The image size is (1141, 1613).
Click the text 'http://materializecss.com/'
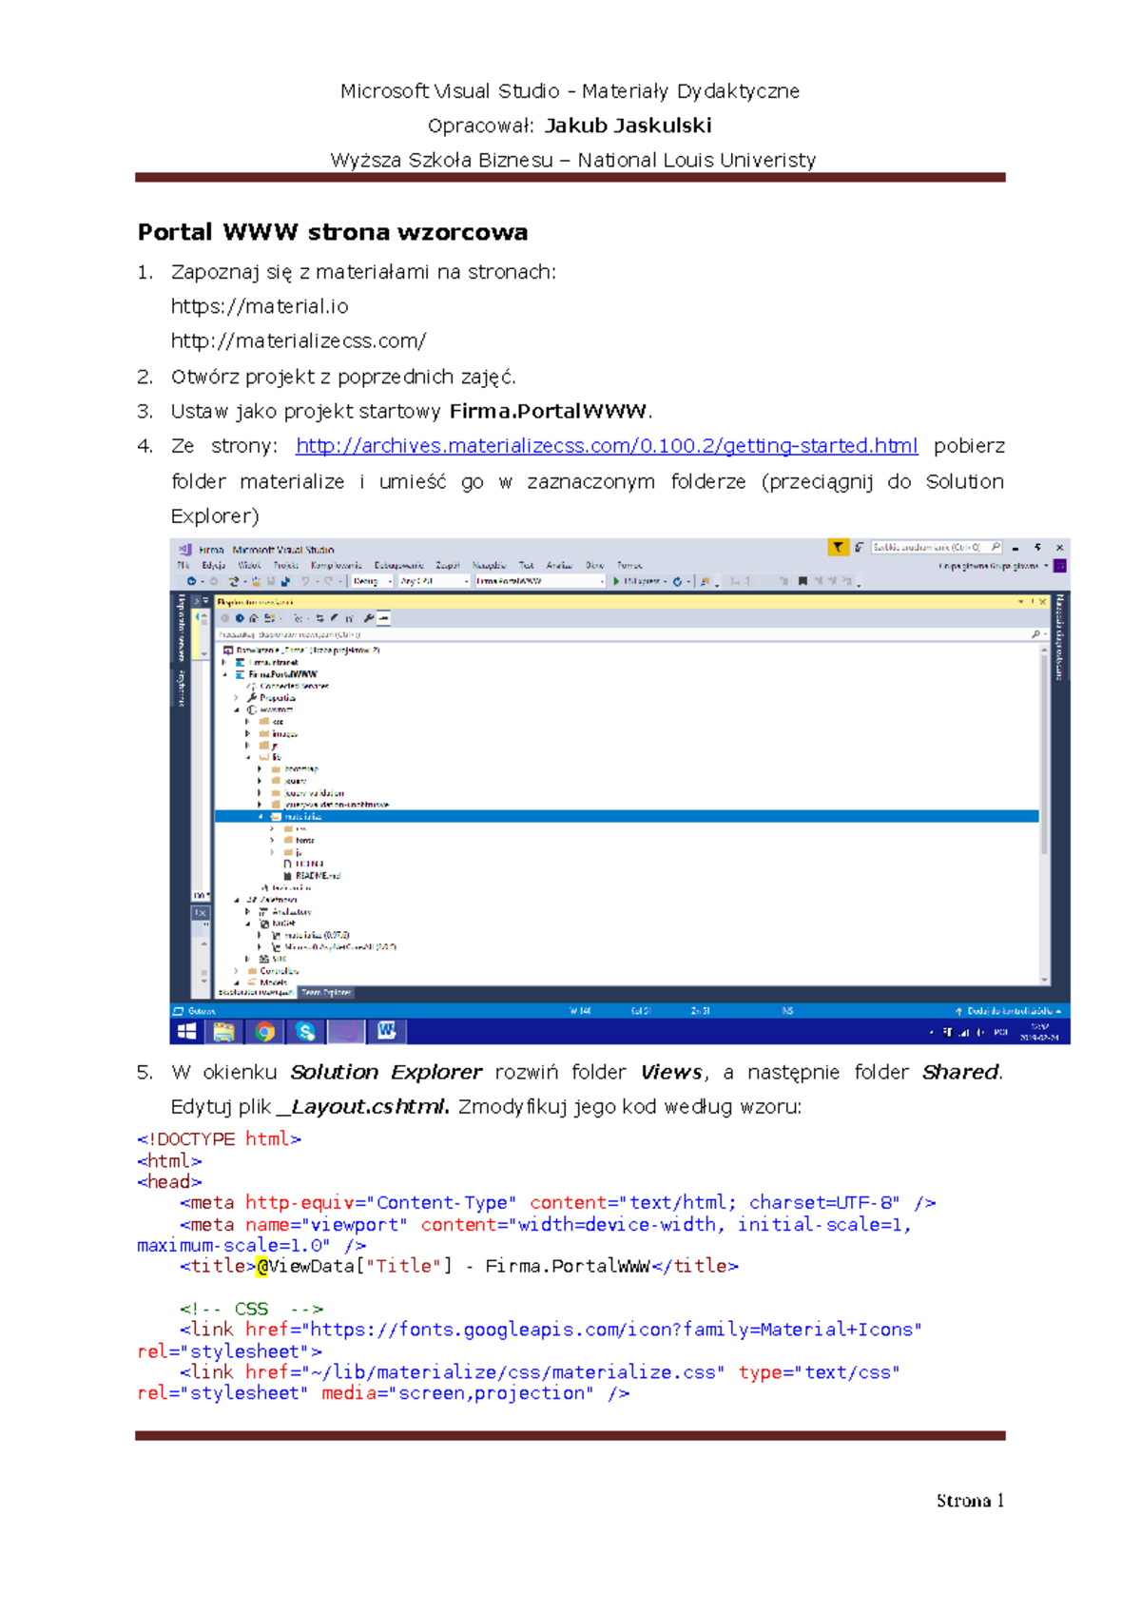coord(299,340)
